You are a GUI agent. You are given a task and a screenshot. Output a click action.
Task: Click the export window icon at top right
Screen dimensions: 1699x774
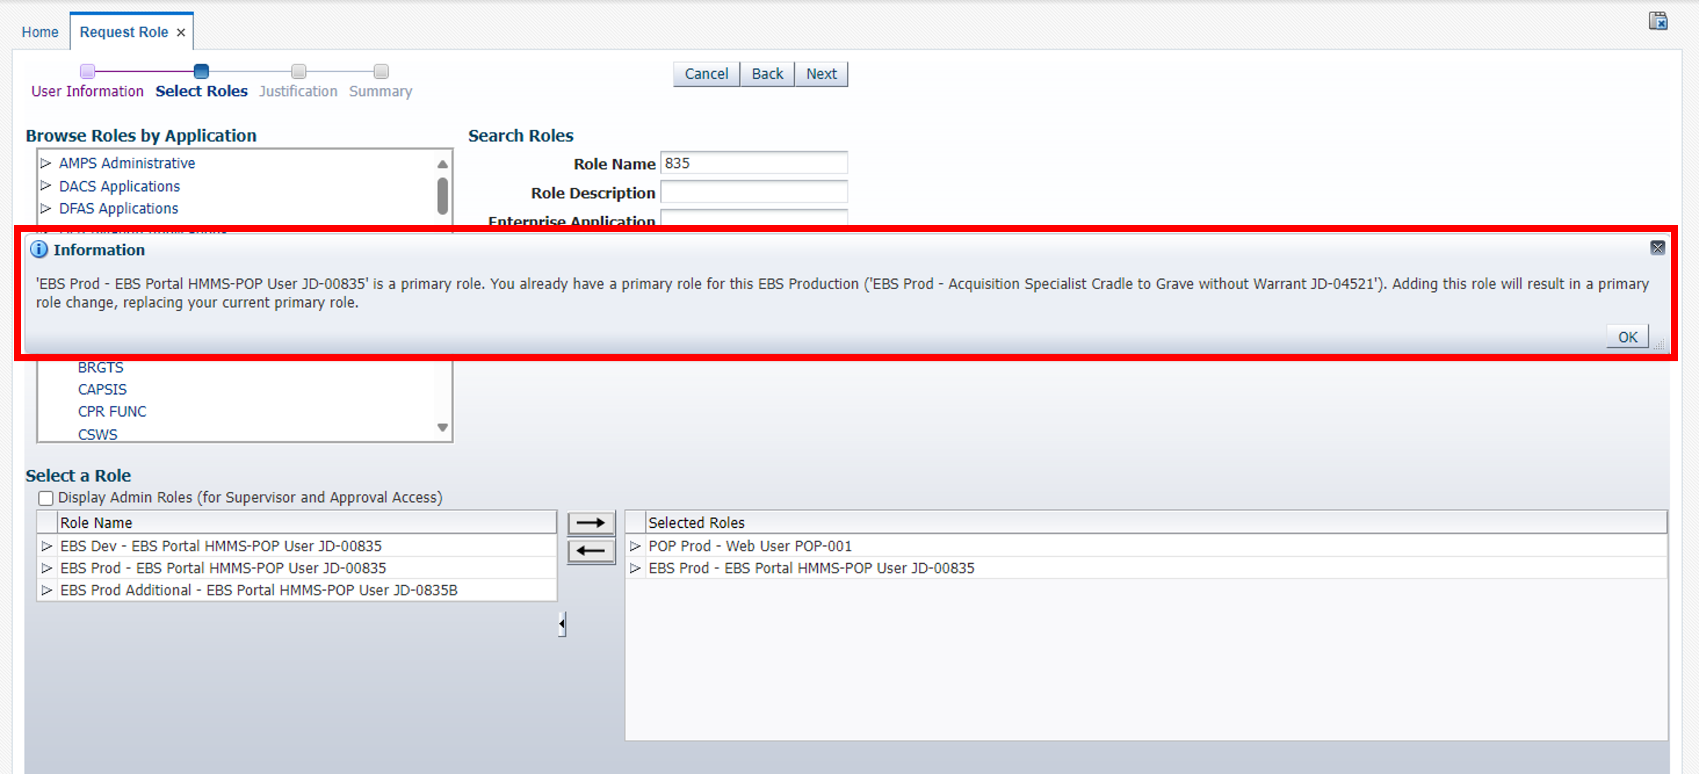pos(1659,21)
